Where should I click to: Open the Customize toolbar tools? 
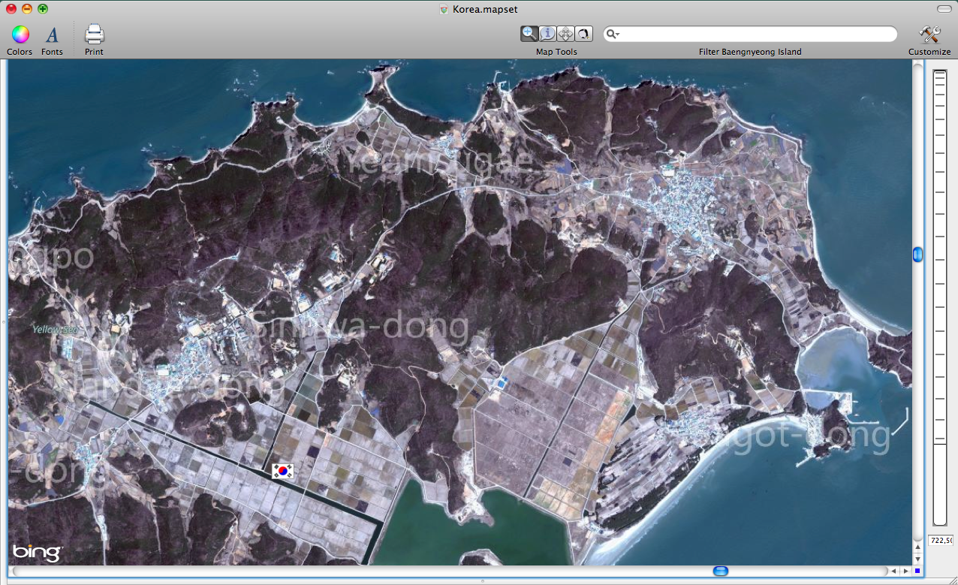click(x=929, y=35)
